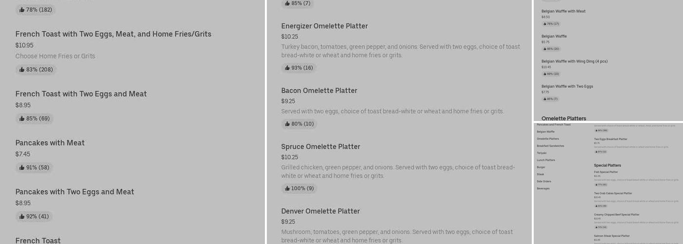The width and height of the screenshot is (683, 244).
Task: Go to the Lunch Platters category
Action: (546, 160)
